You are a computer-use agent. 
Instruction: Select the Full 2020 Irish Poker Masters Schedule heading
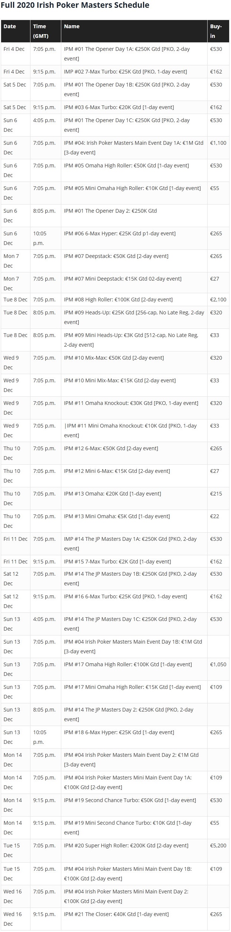[x=75, y=5]
